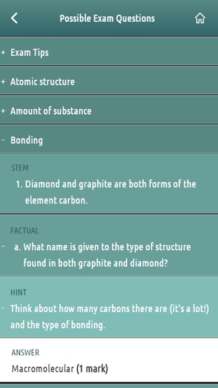
Task: Expand Atomic structure plus icon
Action: tap(3, 81)
